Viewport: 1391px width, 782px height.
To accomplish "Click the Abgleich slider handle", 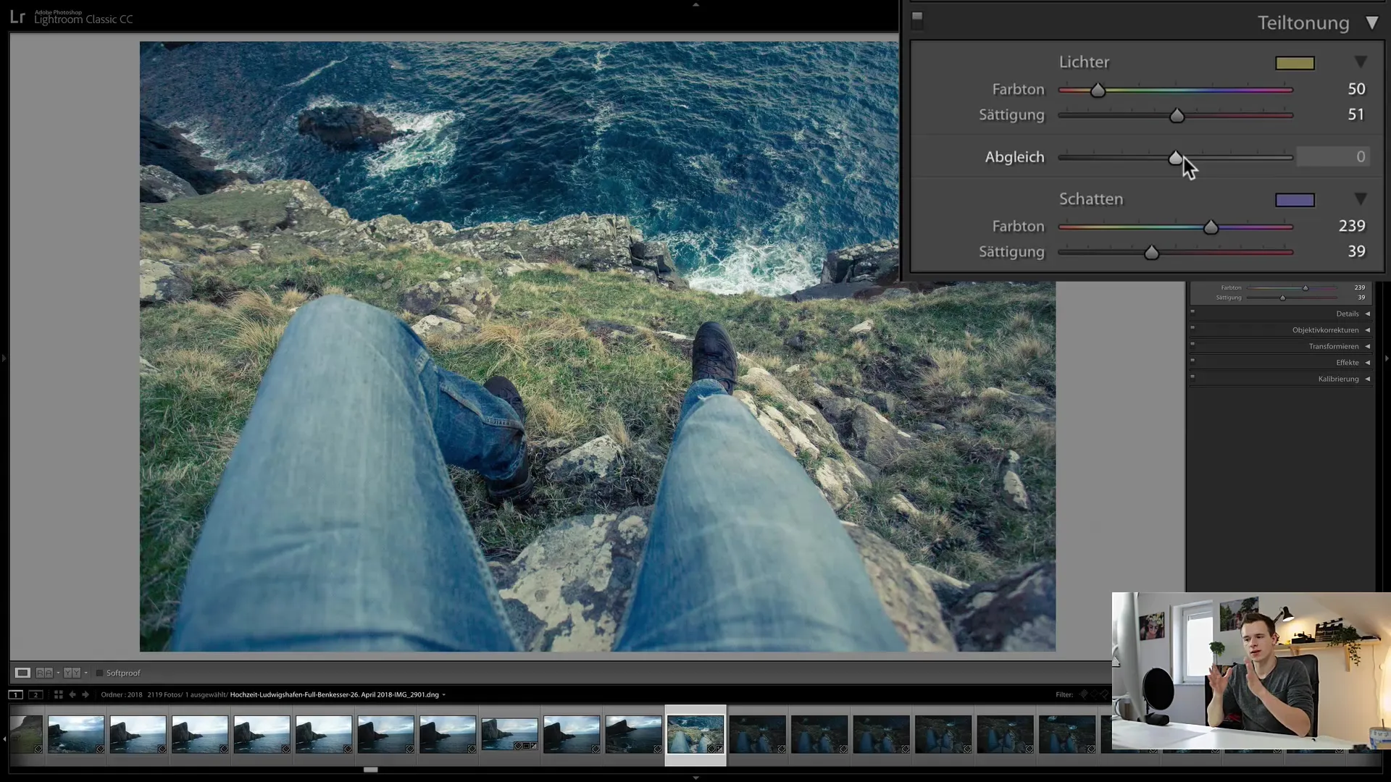I will (x=1175, y=158).
